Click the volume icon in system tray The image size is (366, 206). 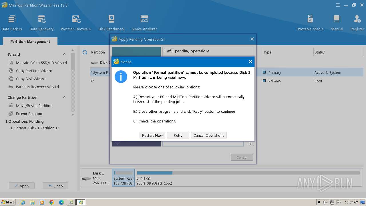tap(325, 202)
